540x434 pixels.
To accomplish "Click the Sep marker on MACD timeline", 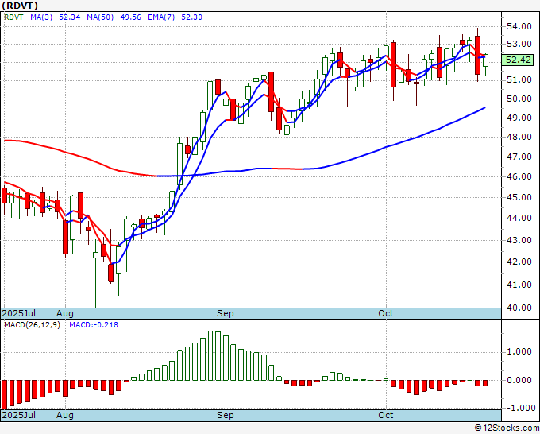I will point(226,415).
